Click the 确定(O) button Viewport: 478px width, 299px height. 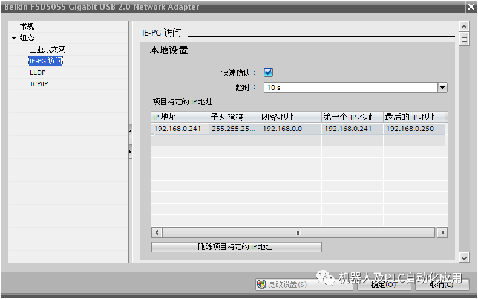[x=384, y=285]
